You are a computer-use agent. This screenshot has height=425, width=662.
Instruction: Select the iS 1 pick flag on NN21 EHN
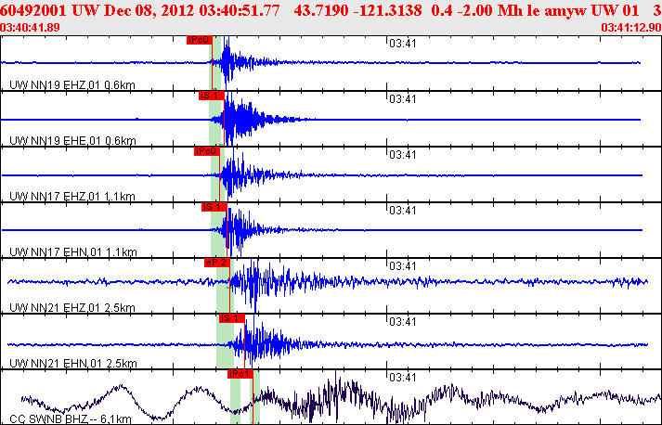point(230,317)
